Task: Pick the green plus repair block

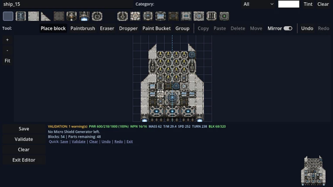Action: pyautogui.click(x=224, y=16)
